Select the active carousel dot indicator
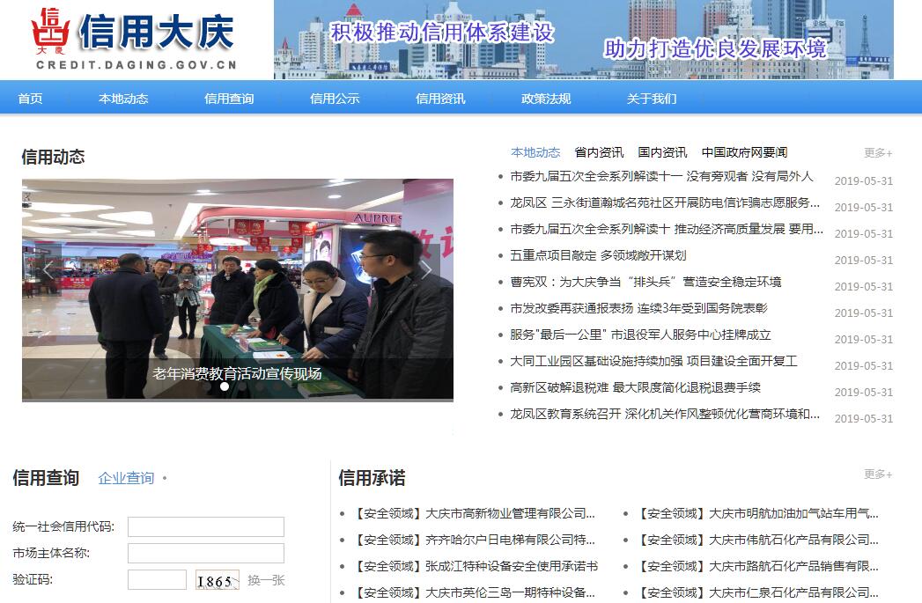Image resolution: width=922 pixels, height=603 pixels. click(x=224, y=386)
